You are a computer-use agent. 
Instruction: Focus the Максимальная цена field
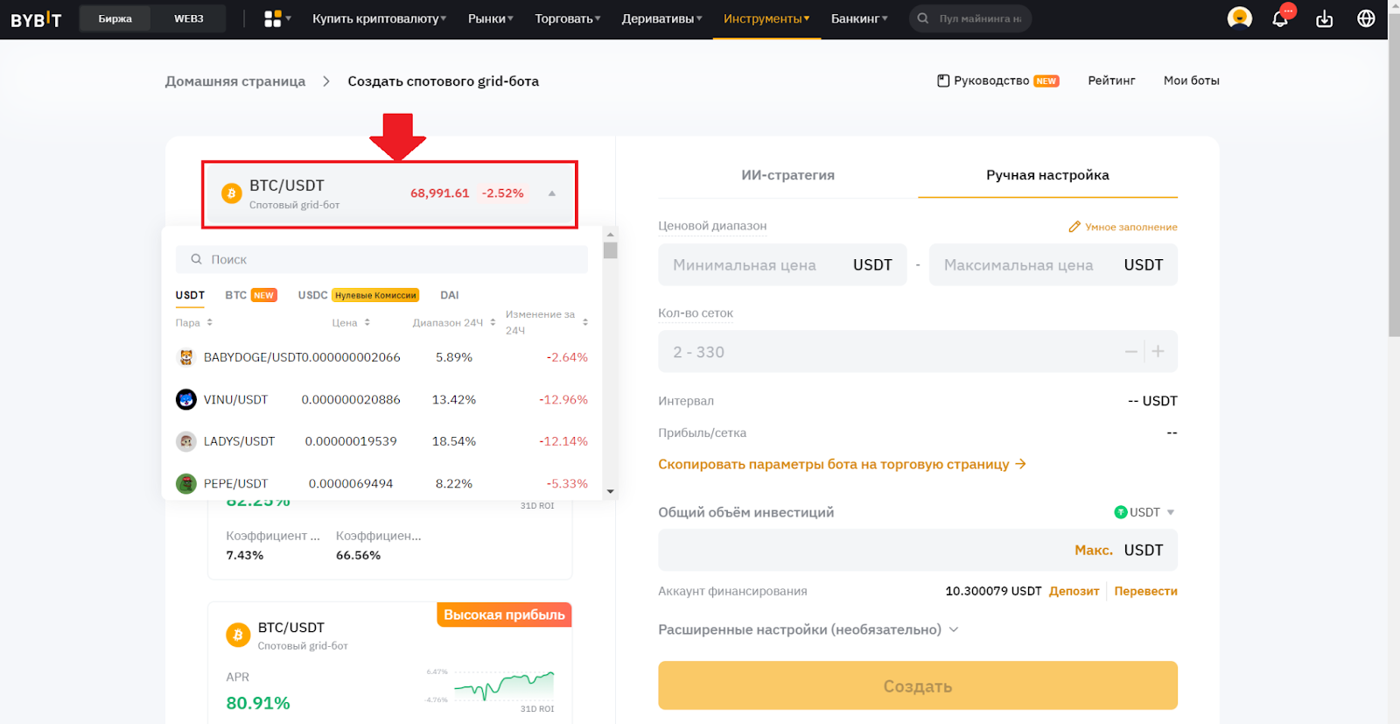[x=1053, y=265]
